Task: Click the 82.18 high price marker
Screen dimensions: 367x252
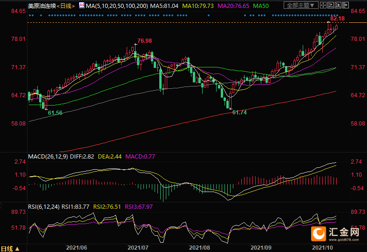Action: [338, 19]
